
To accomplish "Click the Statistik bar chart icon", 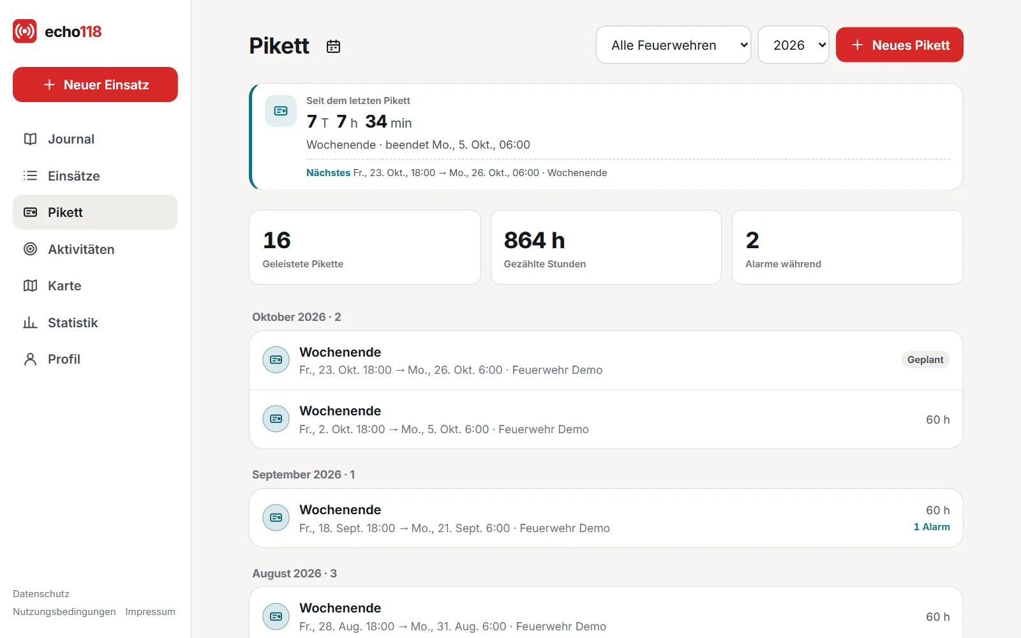I will [30, 322].
